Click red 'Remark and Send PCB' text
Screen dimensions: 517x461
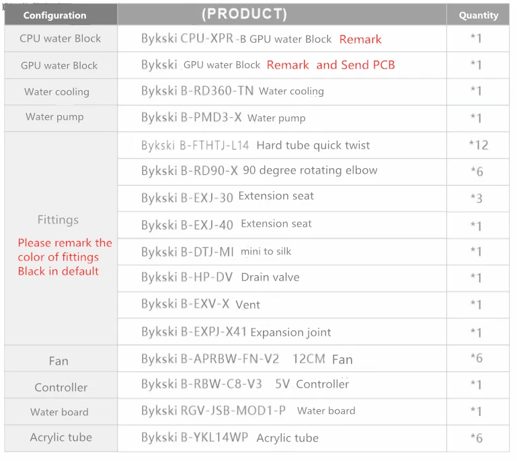(x=331, y=65)
